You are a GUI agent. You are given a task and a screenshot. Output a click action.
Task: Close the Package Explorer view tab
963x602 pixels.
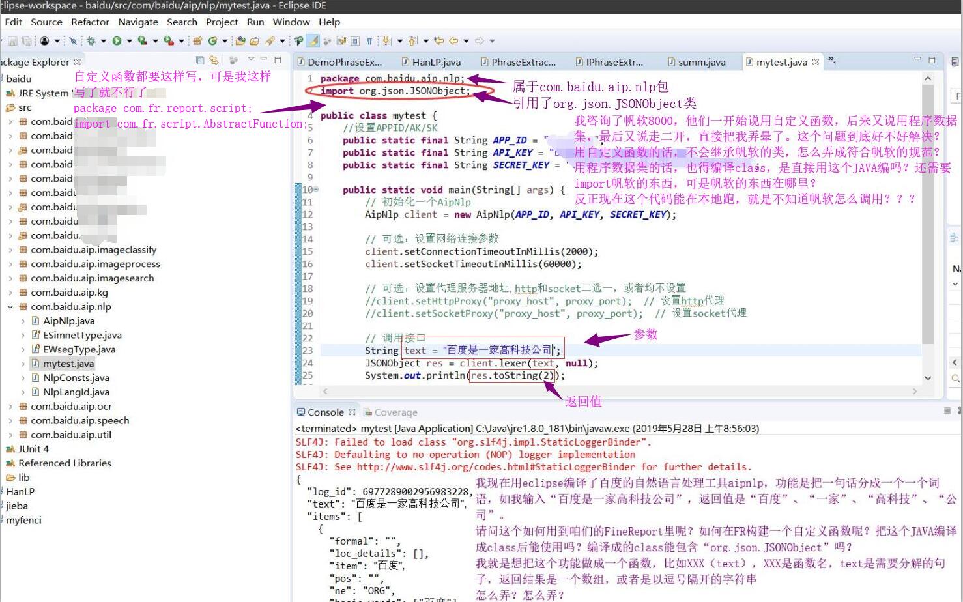click(77, 62)
